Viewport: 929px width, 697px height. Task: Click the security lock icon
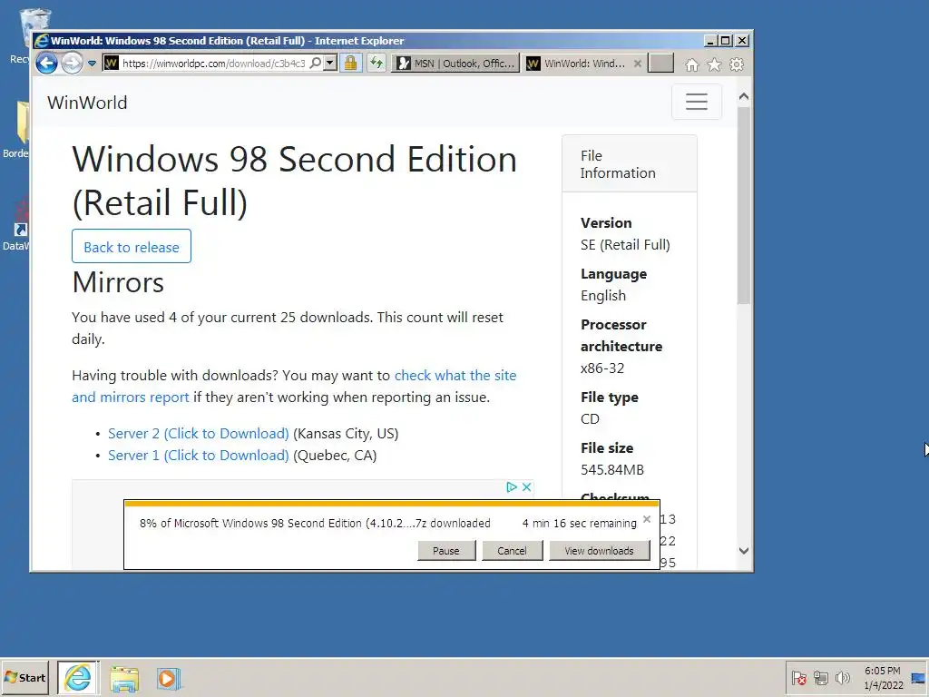click(351, 63)
